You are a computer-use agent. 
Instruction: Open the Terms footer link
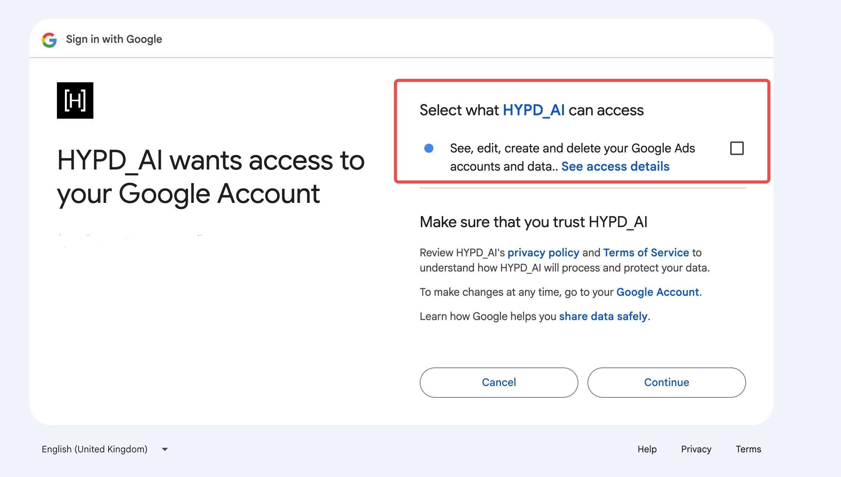coord(748,449)
